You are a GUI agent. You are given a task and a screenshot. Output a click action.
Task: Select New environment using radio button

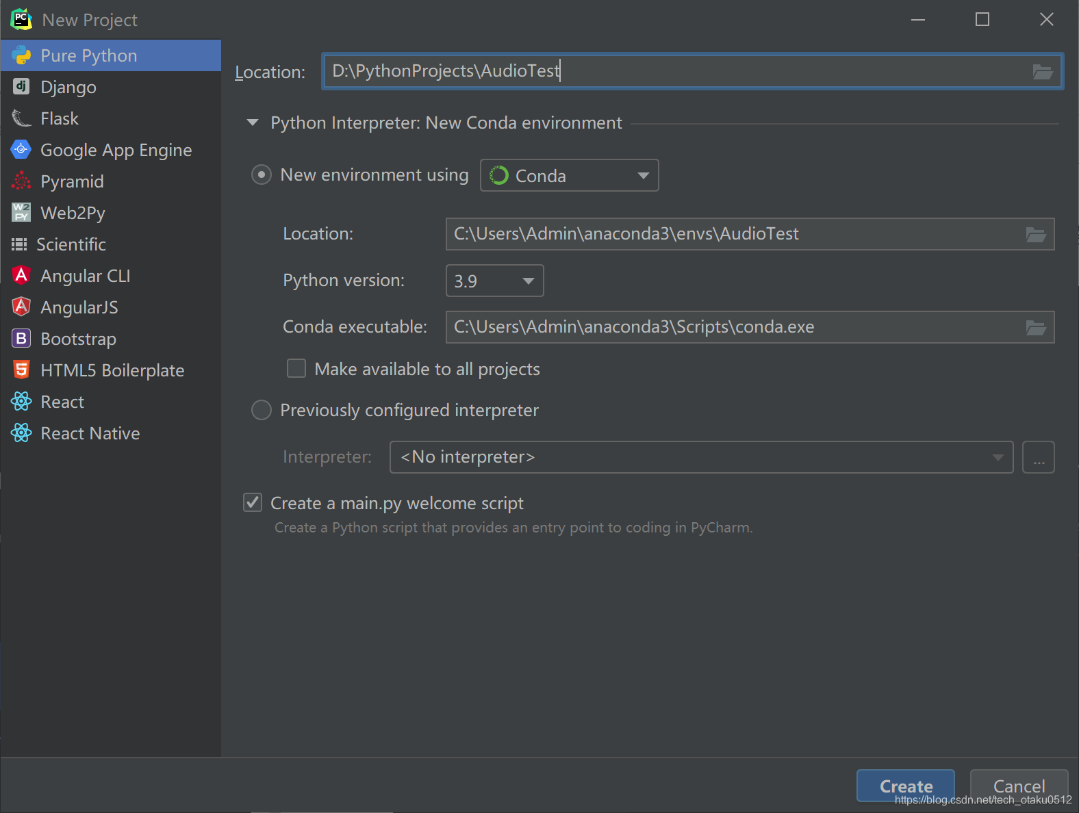point(262,175)
